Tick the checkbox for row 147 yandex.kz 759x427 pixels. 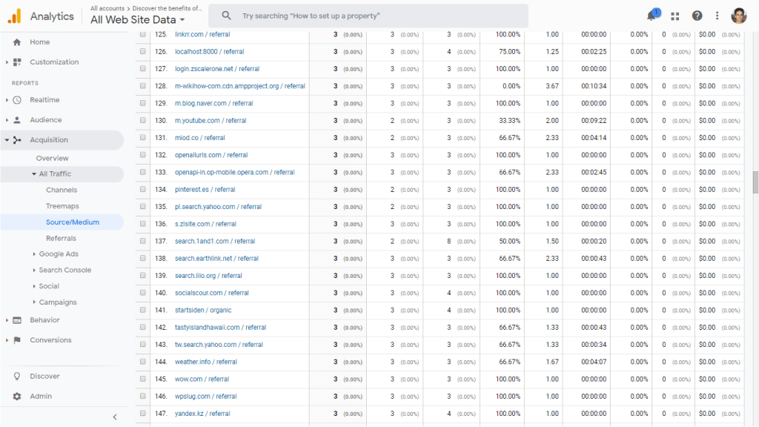(x=143, y=414)
